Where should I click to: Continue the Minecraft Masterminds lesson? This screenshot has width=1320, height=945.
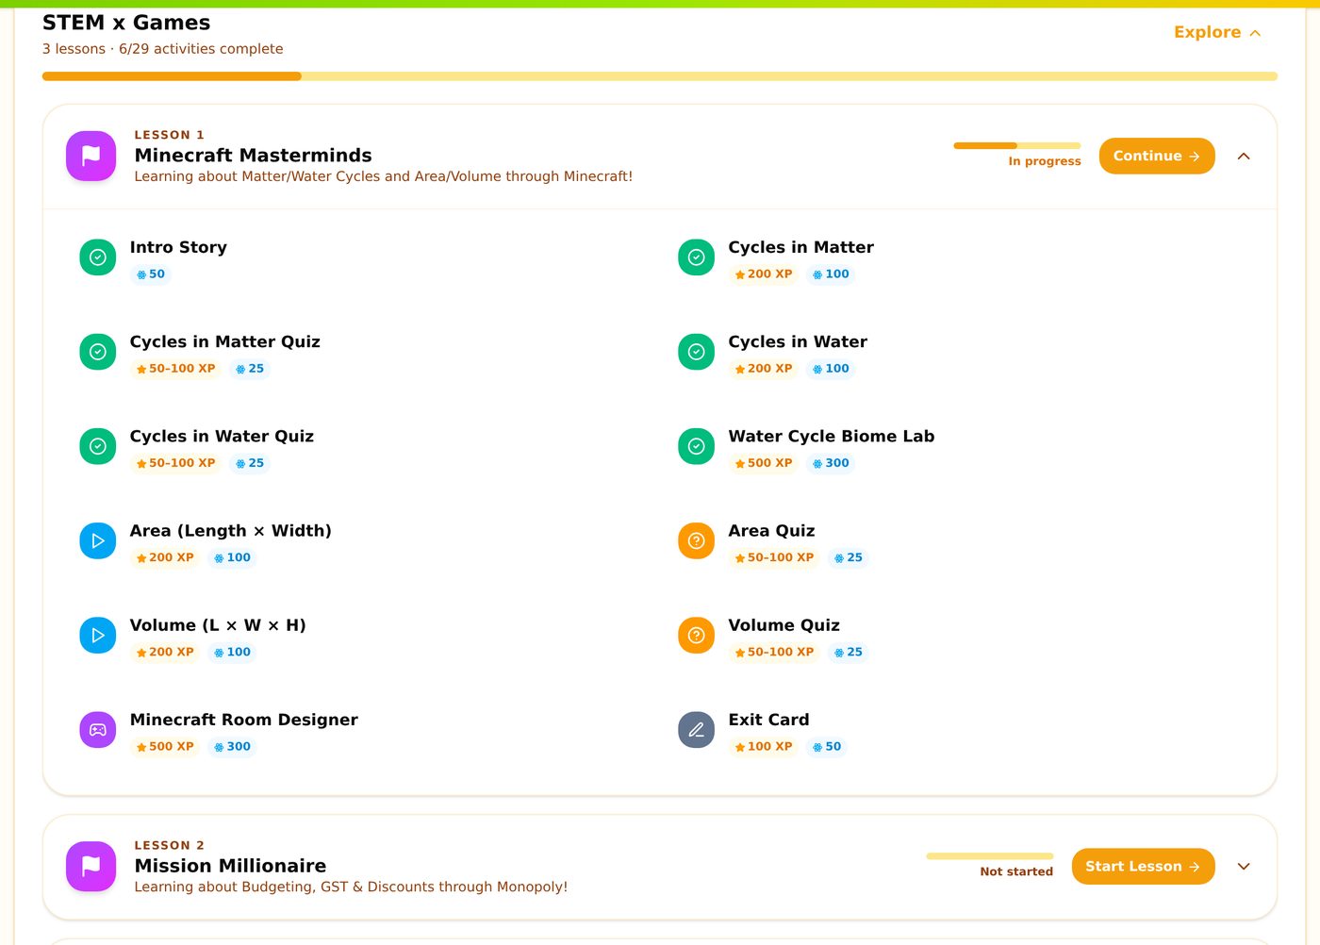[1157, 156]
